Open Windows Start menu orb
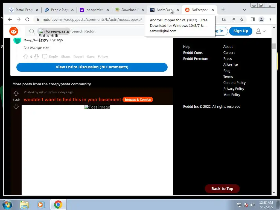The height and width of the screenshot is (210, 280). [x=7, y=205]
